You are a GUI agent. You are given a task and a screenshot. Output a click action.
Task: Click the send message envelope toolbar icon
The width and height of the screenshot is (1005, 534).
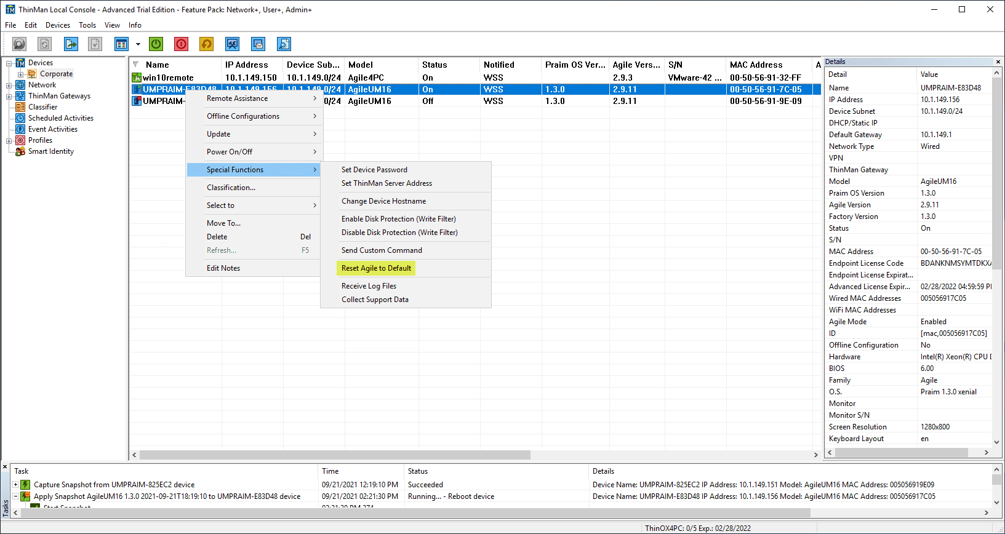(258, 44)
